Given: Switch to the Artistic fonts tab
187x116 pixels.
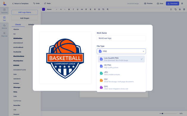Looking at the screenshot, I should [31, 24].
